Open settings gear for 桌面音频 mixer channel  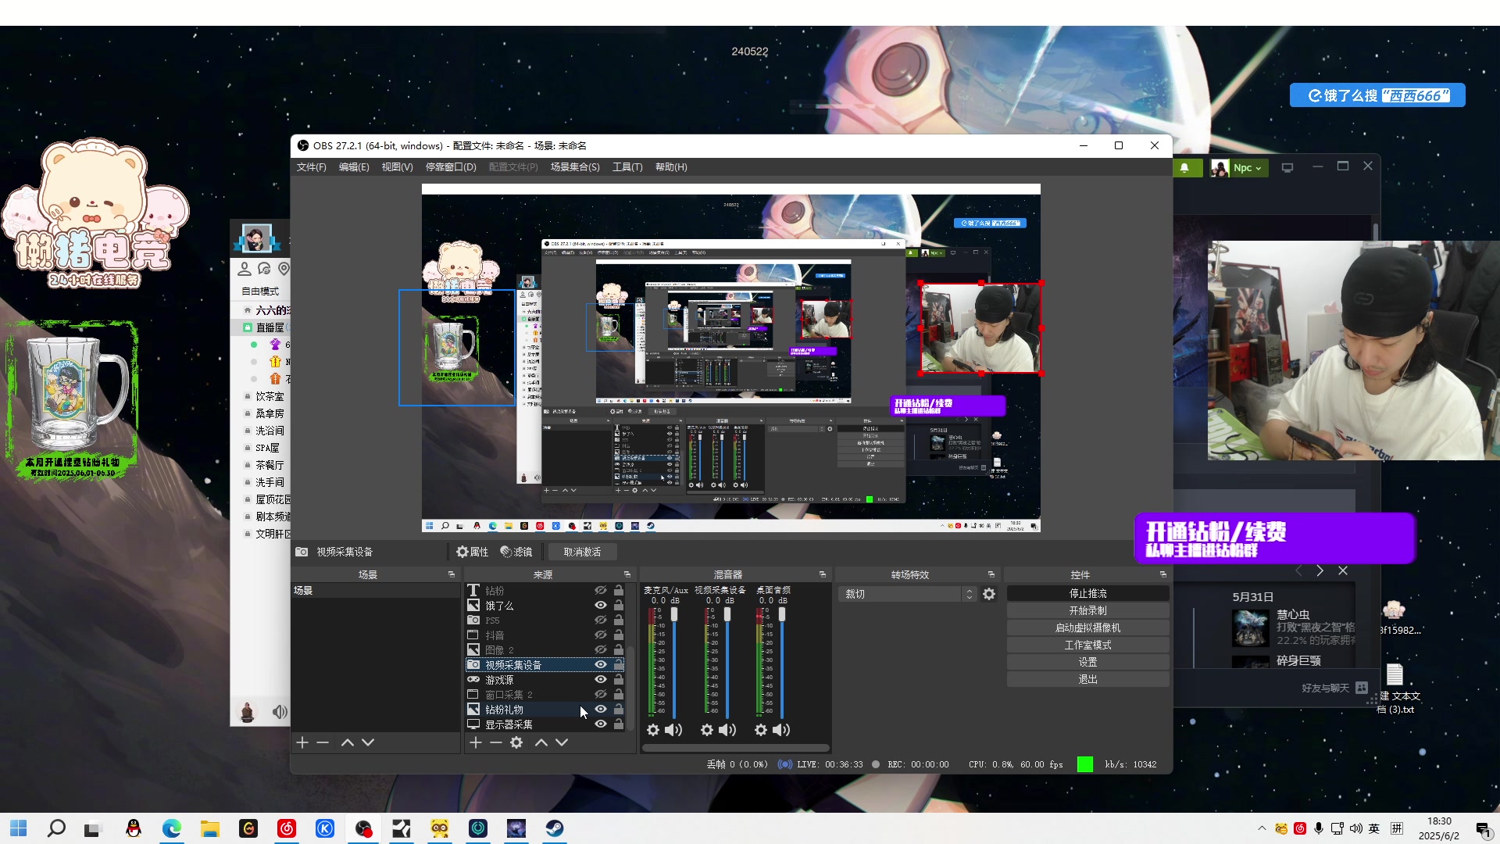tap(761, 730)
